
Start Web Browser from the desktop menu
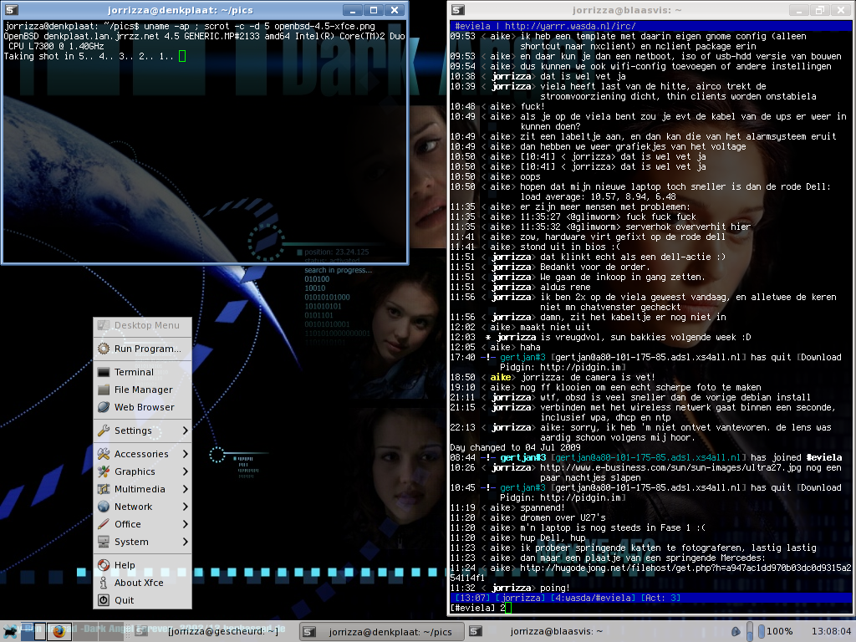142,407
